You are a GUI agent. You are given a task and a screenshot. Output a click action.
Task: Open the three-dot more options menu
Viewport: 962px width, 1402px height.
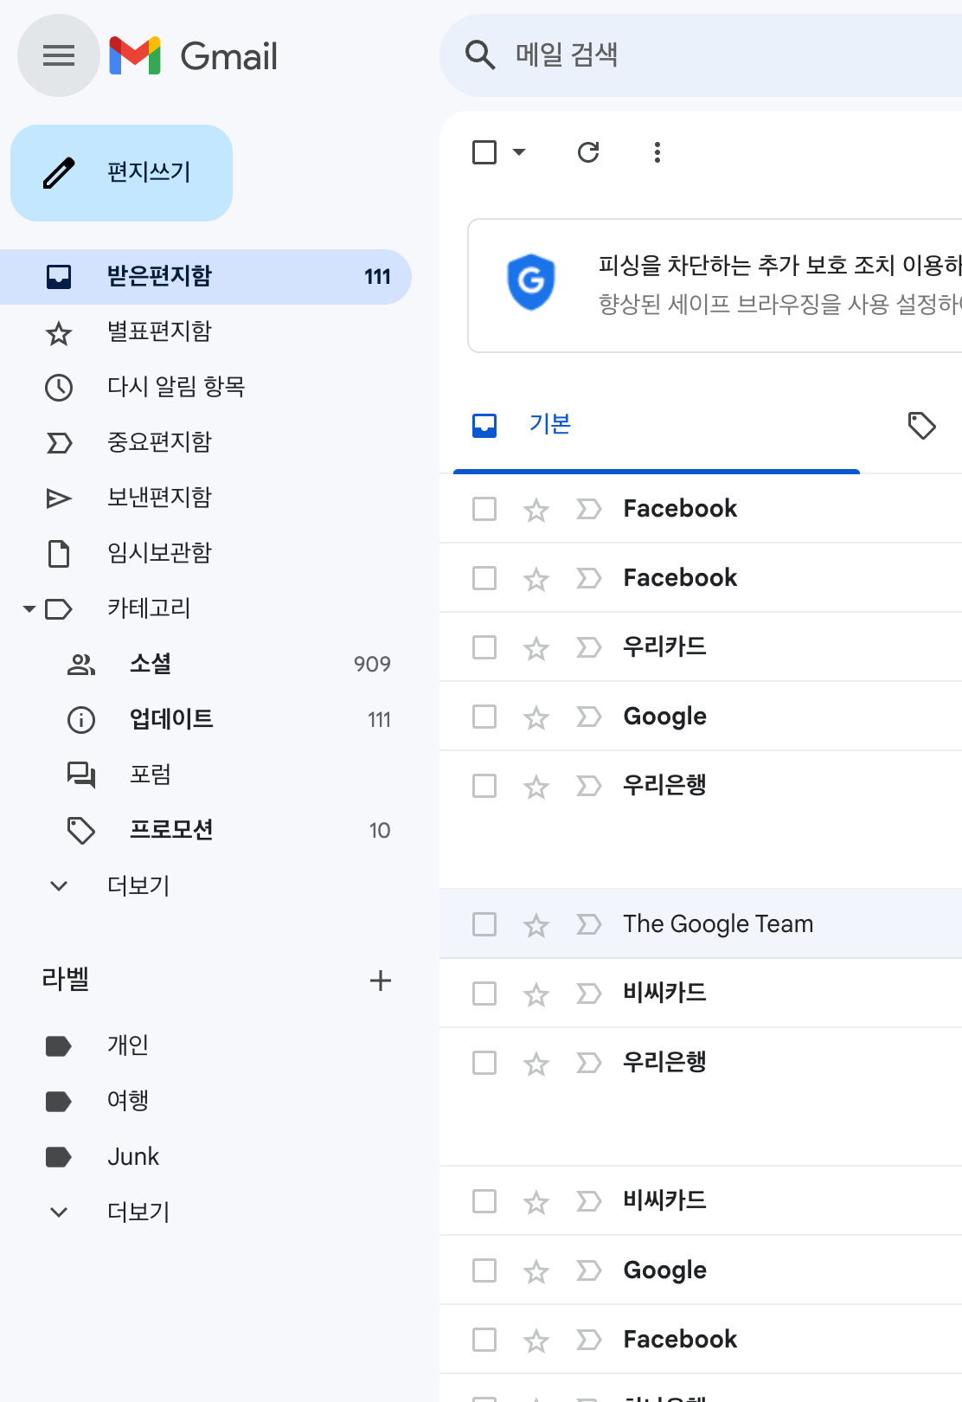pyautogui.click(x=657, y=152)
